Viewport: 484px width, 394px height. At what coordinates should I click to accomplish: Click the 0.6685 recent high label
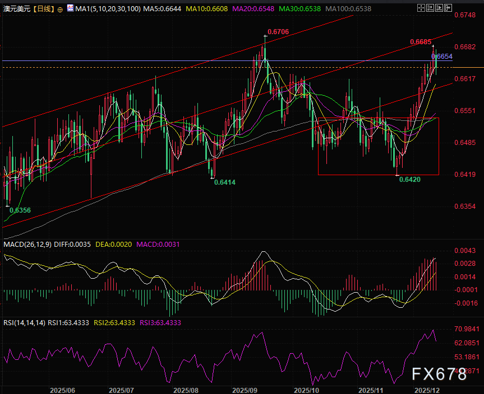[420, 42]
